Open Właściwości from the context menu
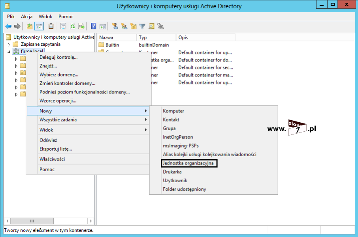This screenshot has width=358, height=237. point(52,159)
